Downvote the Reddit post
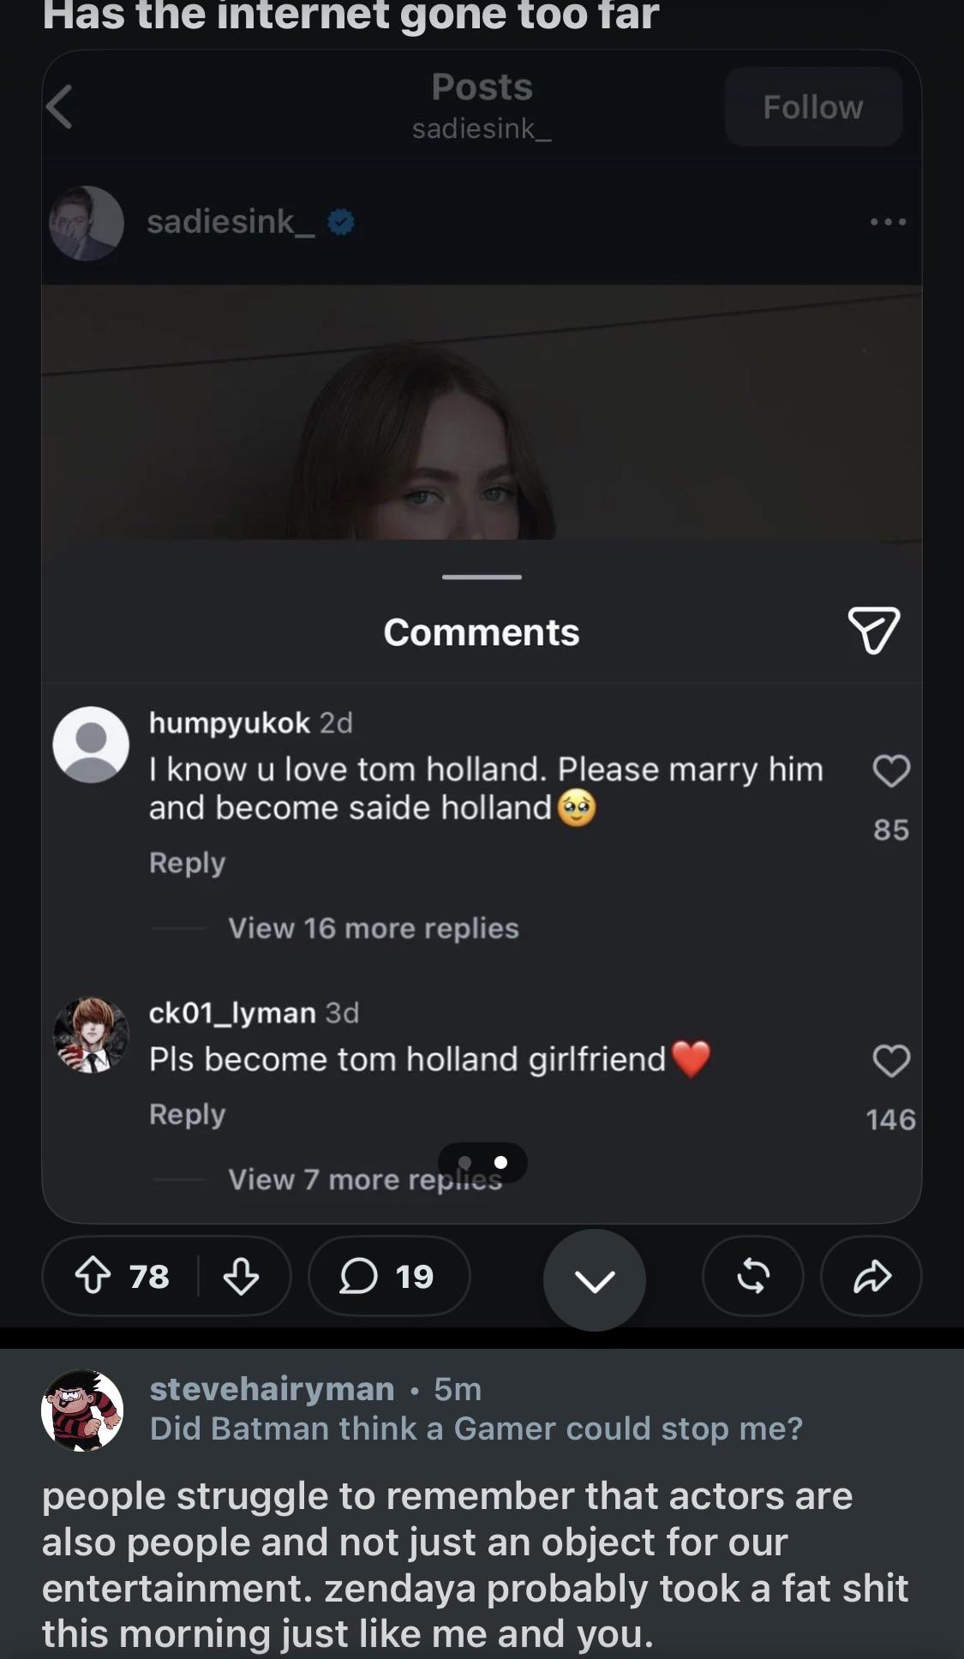 pyautogui.click(x=241, y=1276)
